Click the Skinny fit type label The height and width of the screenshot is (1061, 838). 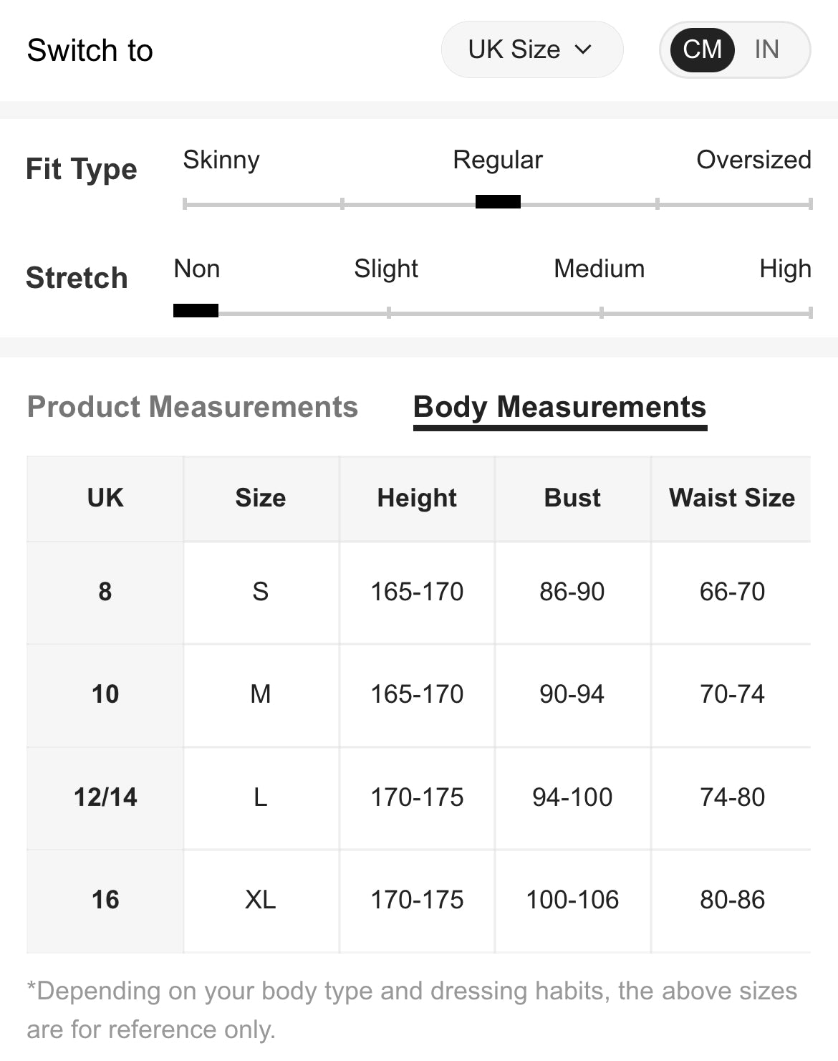[x=221, y=160]
